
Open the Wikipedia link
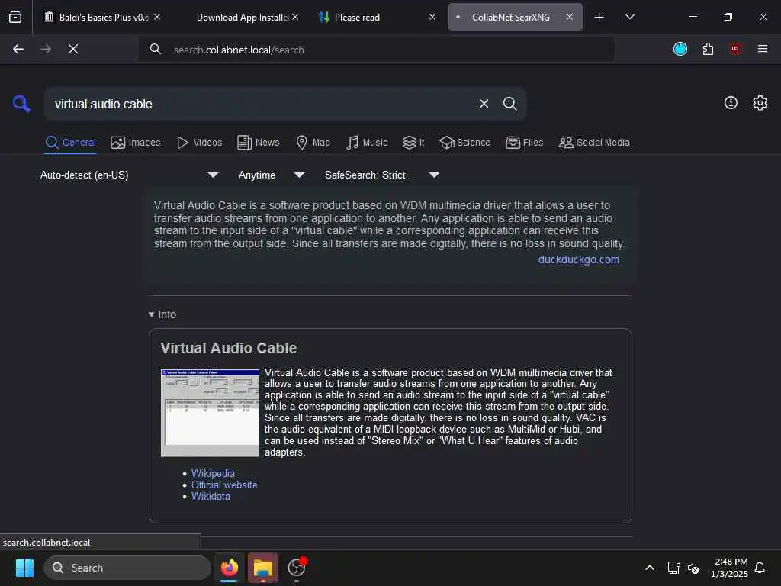(x=213, y=473)
